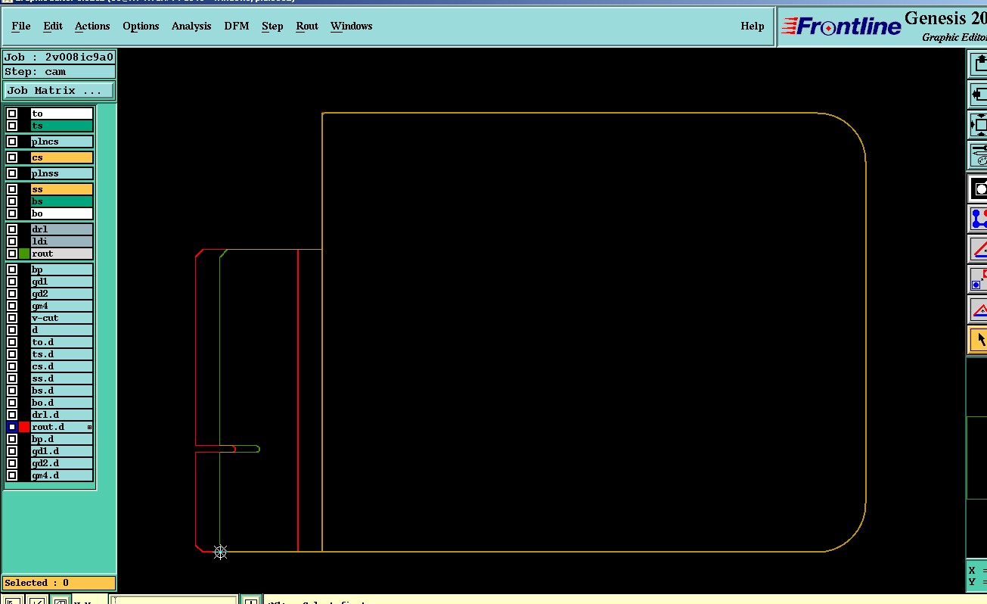Select the layer name bo.d
Viewport: 987px width, 604px height.
tap(62, 403)
